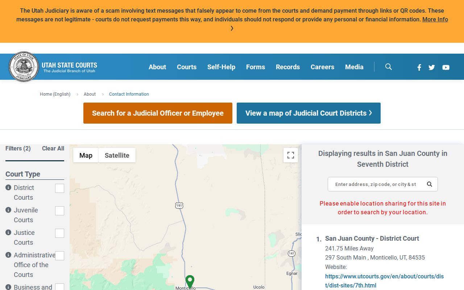Click the Filters (2) heading
This screenshot has height=290, width=464.
18,148
